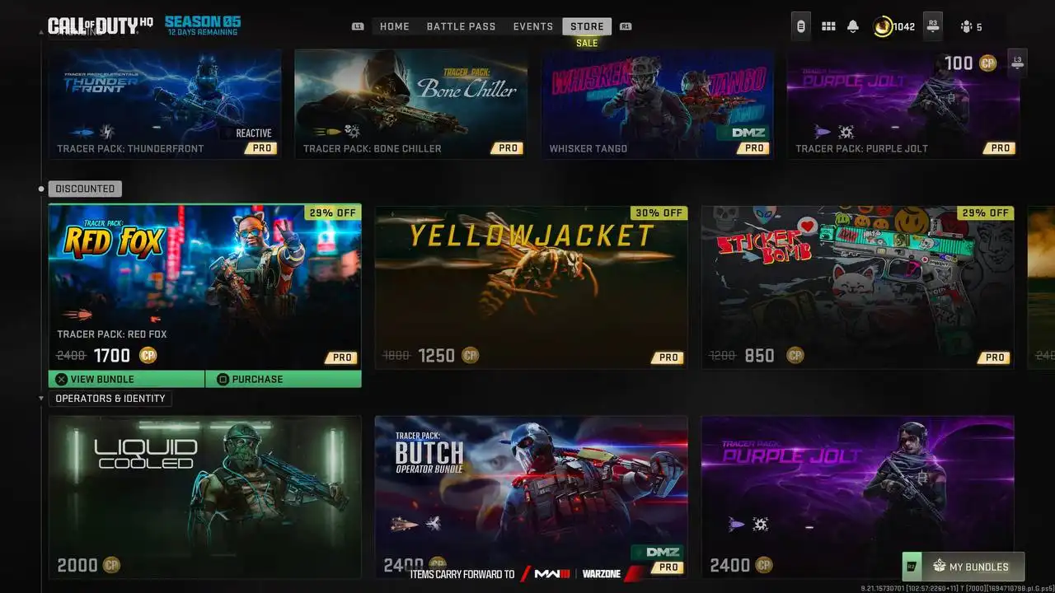Click the R3 profile icon

tap(933, 26)
